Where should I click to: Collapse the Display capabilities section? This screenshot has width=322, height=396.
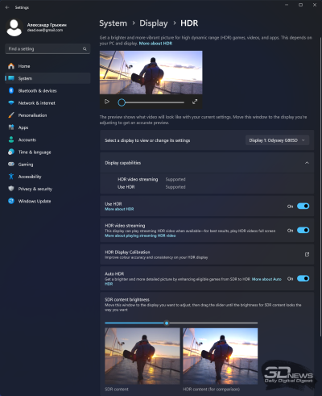pos(307,163)
